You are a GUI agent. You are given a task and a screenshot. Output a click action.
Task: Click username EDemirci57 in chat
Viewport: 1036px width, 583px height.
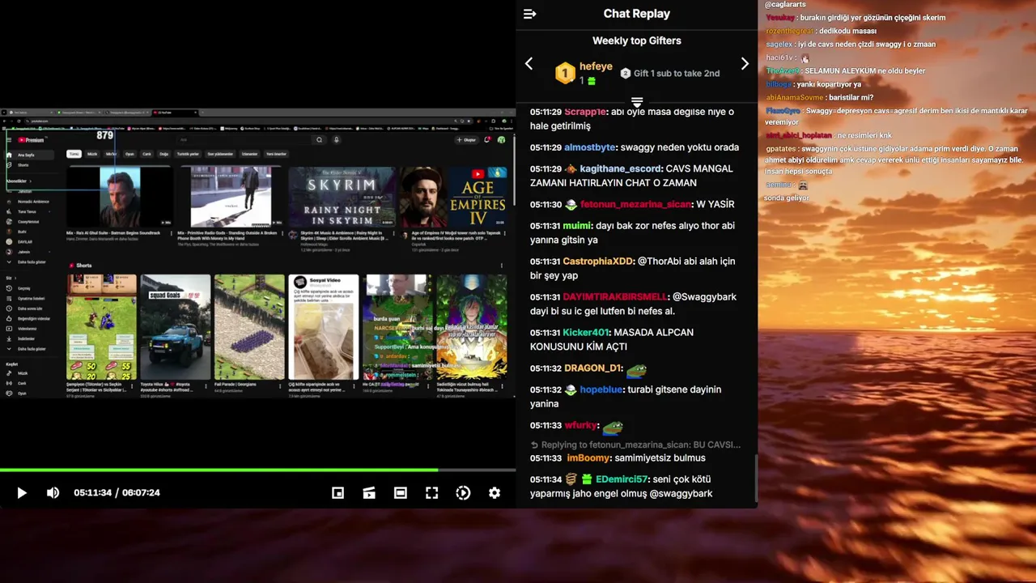click(622, 479)
